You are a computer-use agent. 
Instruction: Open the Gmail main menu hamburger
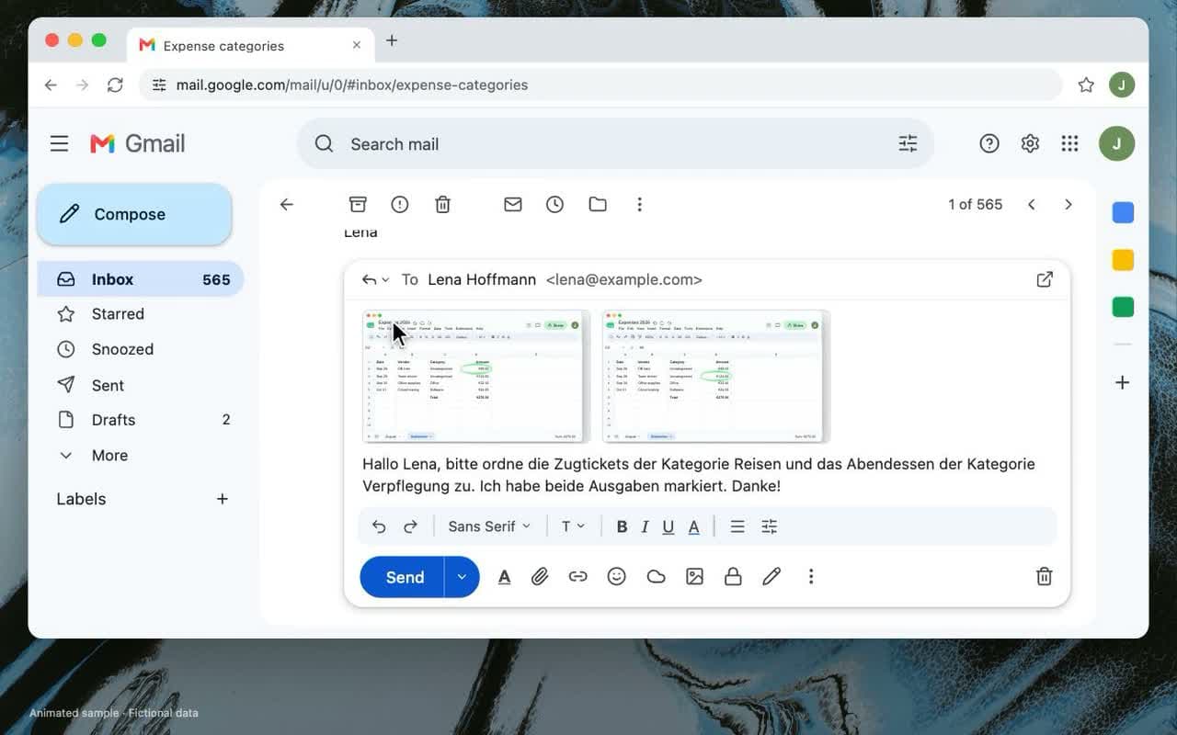pos(60,143)
